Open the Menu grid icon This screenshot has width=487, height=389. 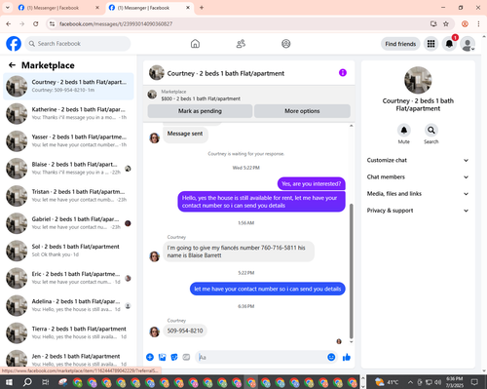431,44
